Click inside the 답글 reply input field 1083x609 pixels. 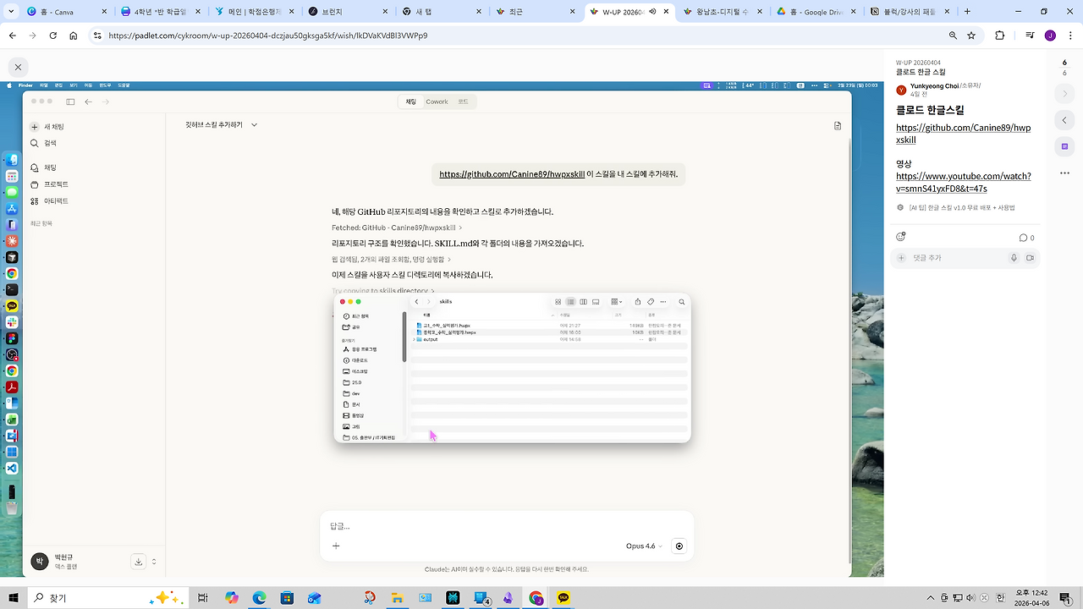coord(423,525)
